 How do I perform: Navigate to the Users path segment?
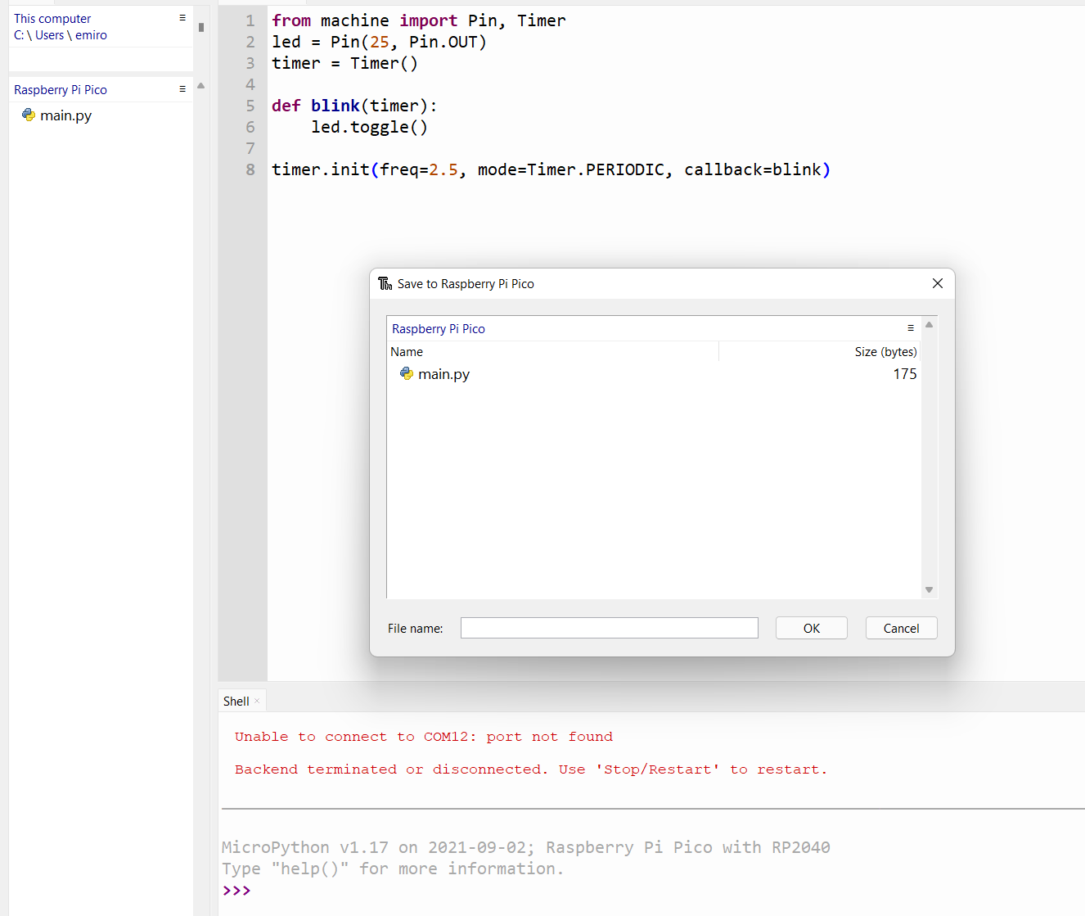[x=49, y=35]
